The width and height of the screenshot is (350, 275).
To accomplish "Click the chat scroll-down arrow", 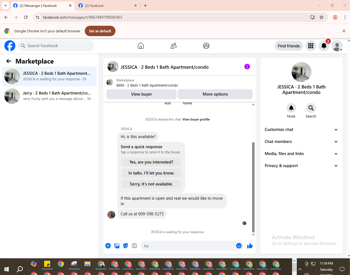I will tap(253, 235).
